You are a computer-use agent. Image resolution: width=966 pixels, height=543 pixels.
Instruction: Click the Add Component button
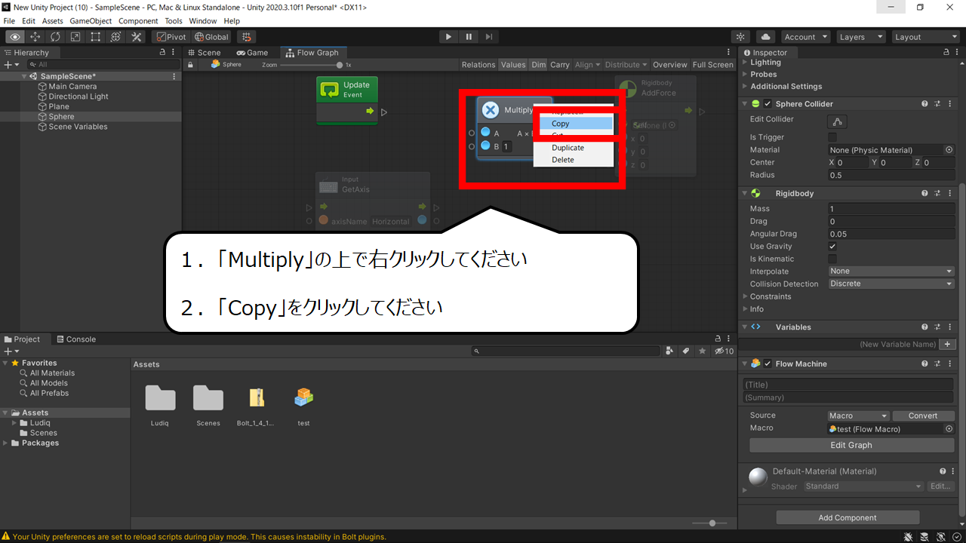click(x=848, y=518)
